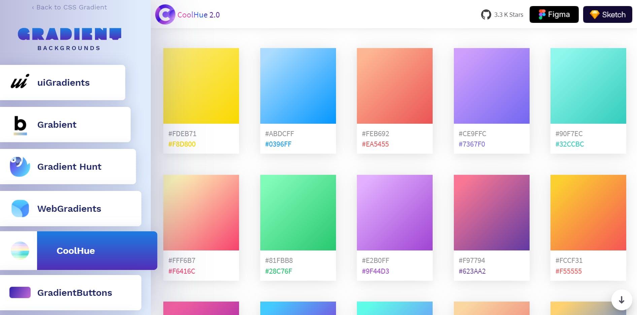
Task: Copy the #32CCBC hex code
Action: (570, 144)
